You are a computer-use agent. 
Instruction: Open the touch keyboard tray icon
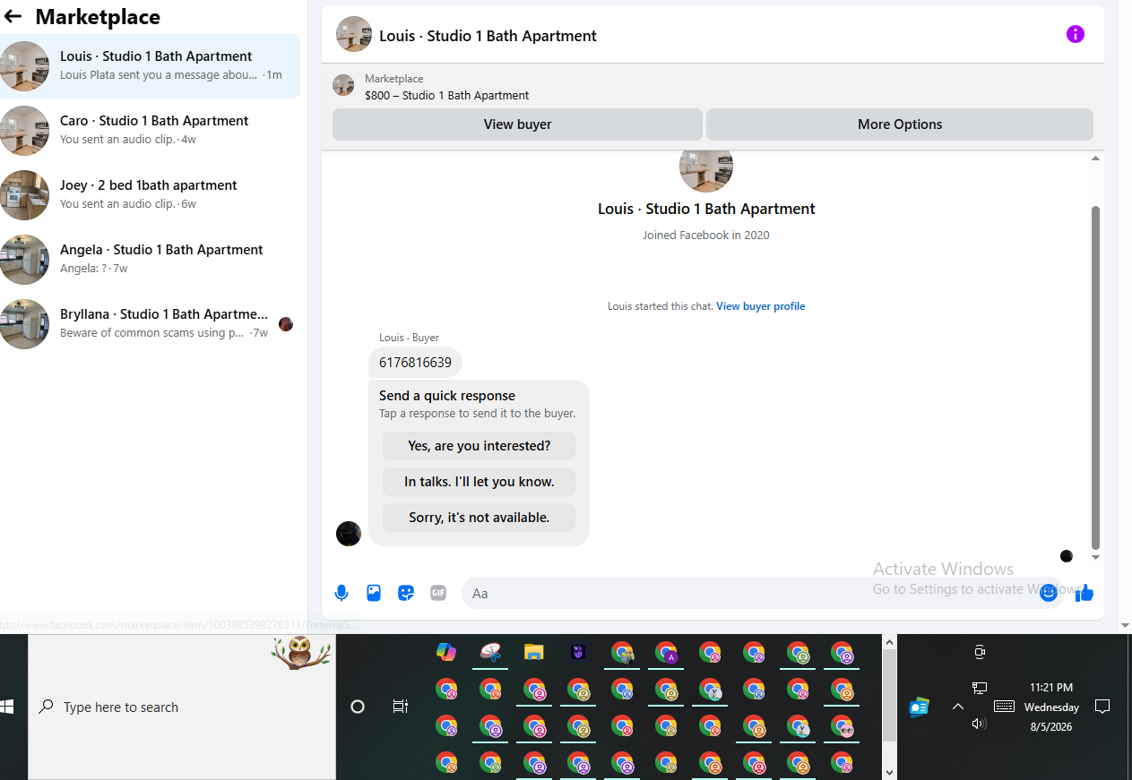tap(1005, 707)
